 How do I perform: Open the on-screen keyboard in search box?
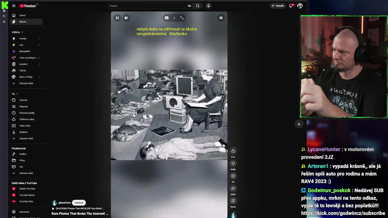coord(189,6)
